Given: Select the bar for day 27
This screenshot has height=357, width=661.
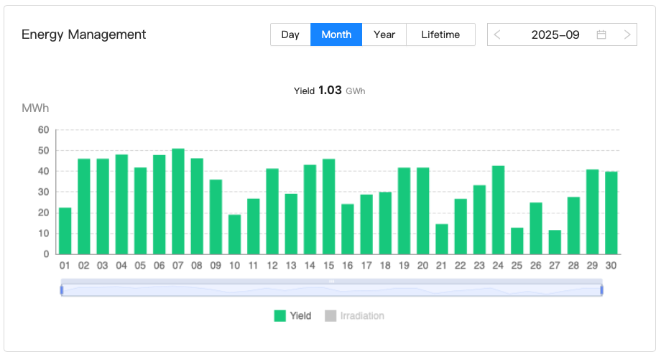Looking at the screenshot, I should point(555,242).
